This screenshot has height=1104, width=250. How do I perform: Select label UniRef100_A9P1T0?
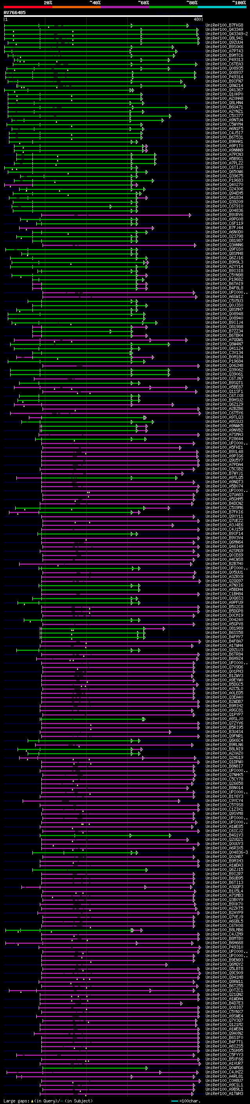(x=224, y=146)
